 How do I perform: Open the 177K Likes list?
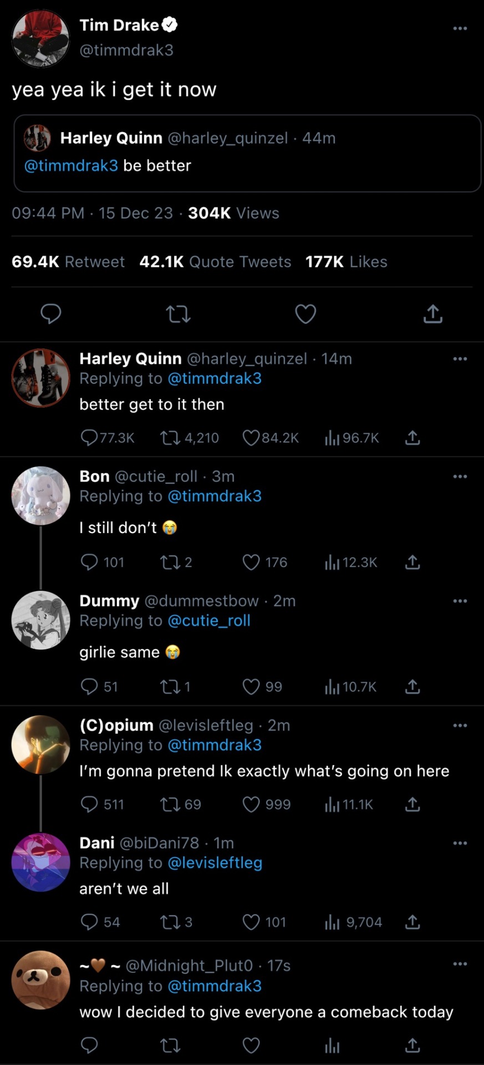[346, 262]
